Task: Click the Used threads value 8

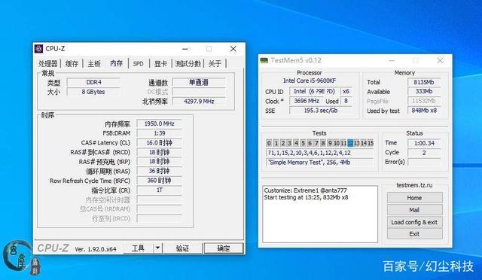Action: [x=346, y=101]
